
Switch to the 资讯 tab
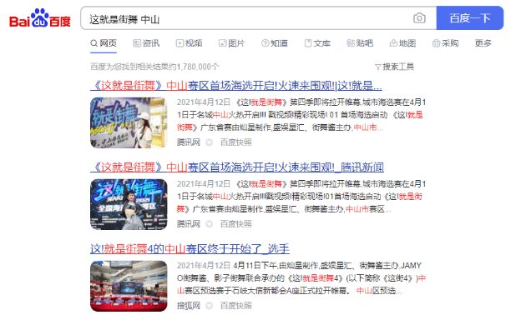(146, 43)
